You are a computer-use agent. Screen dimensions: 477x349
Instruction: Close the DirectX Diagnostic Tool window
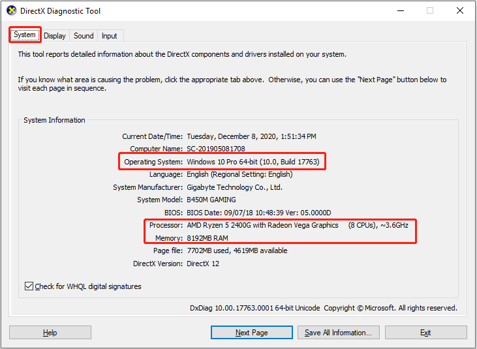[x=460, y=10]
